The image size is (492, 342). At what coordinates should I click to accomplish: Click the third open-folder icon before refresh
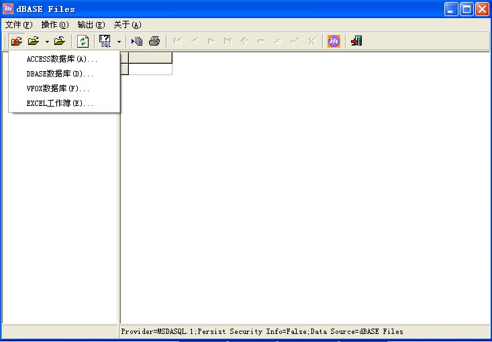(x=60, y=41)
